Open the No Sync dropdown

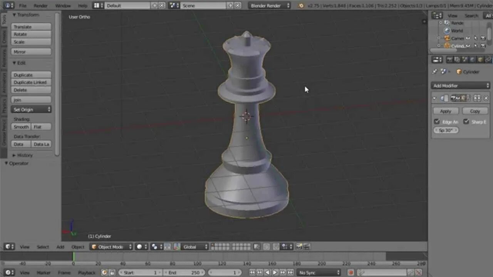point(319,272)
